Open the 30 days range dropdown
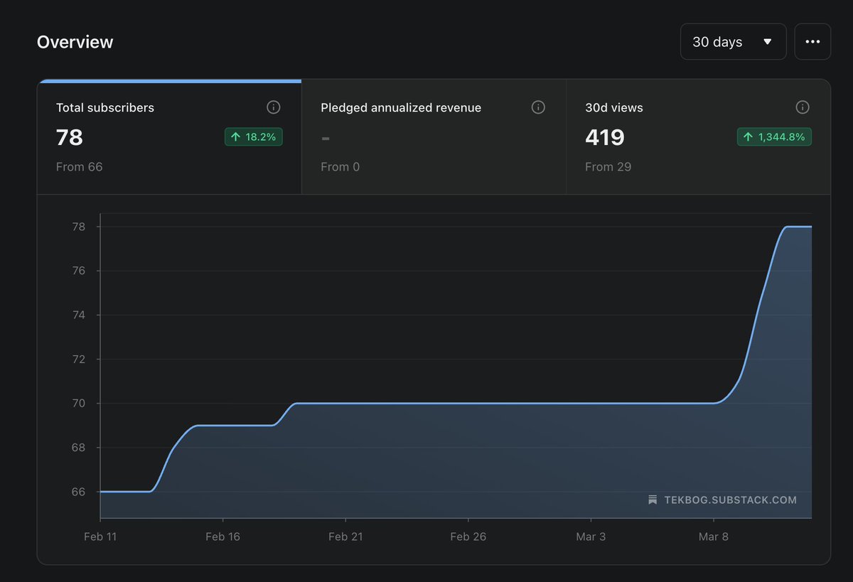Screen dimensions: 853x582 pos(733,42)
